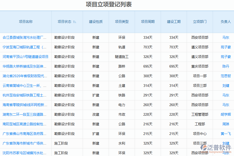Select the 项目名称 column header

26,22
